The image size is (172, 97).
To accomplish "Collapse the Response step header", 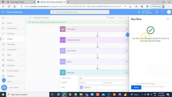I will [94, 72].
